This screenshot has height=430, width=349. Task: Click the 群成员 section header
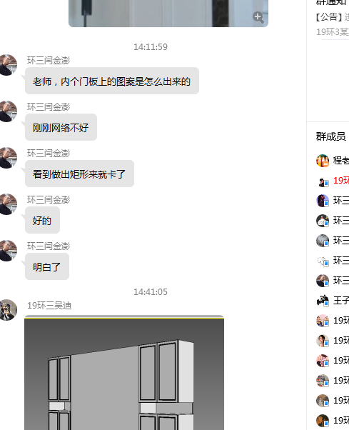(x=330, y=136)
